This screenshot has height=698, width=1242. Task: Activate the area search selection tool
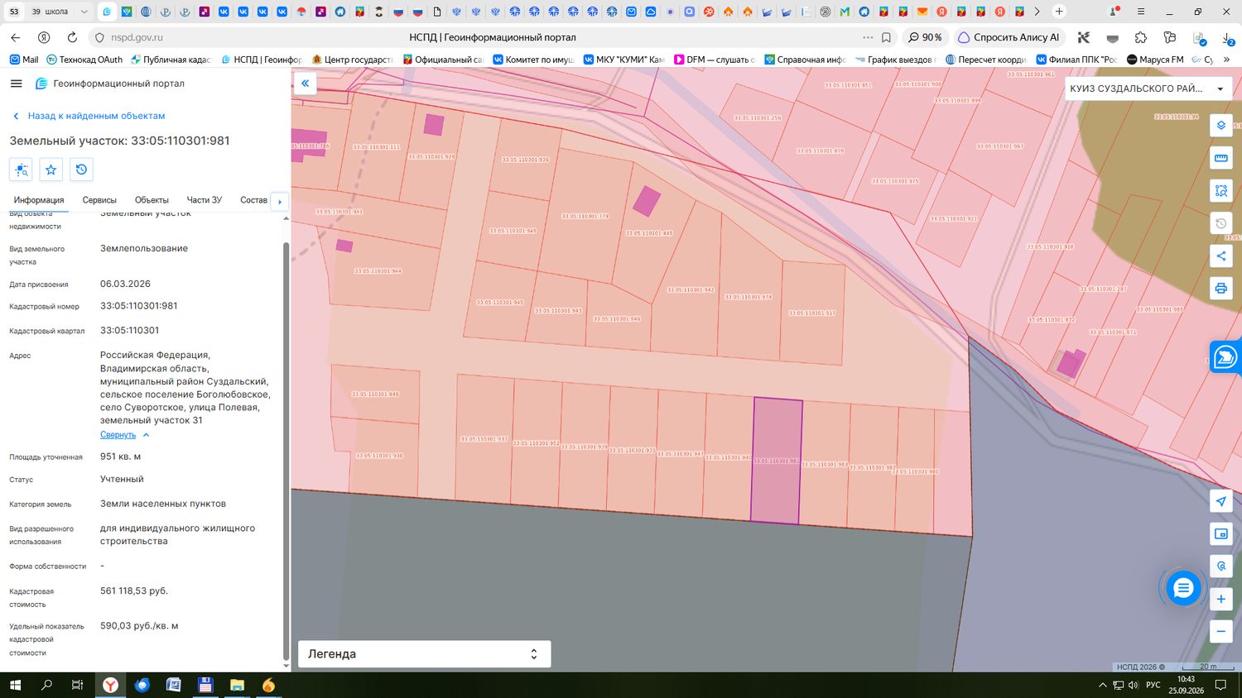(x=1220, y=191)
